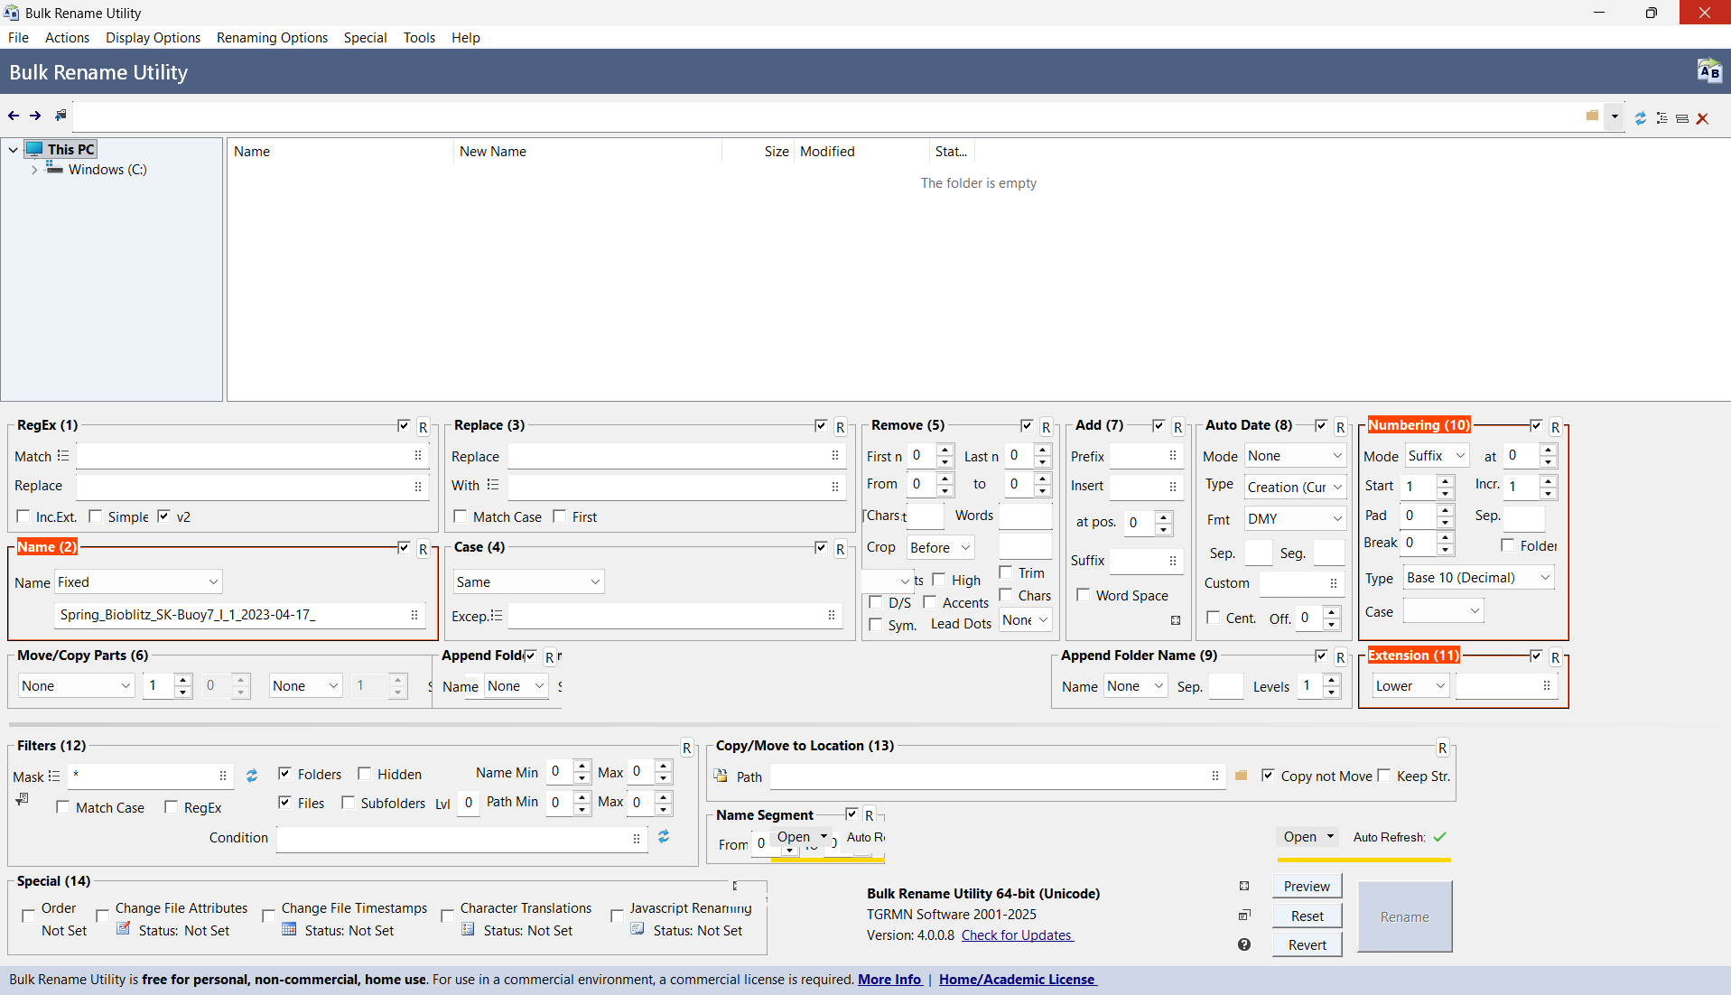Viewport: 1731px width, 995px height.
Task: Enable the v2 checkbox in RegEx
Action: pos(163,516)
